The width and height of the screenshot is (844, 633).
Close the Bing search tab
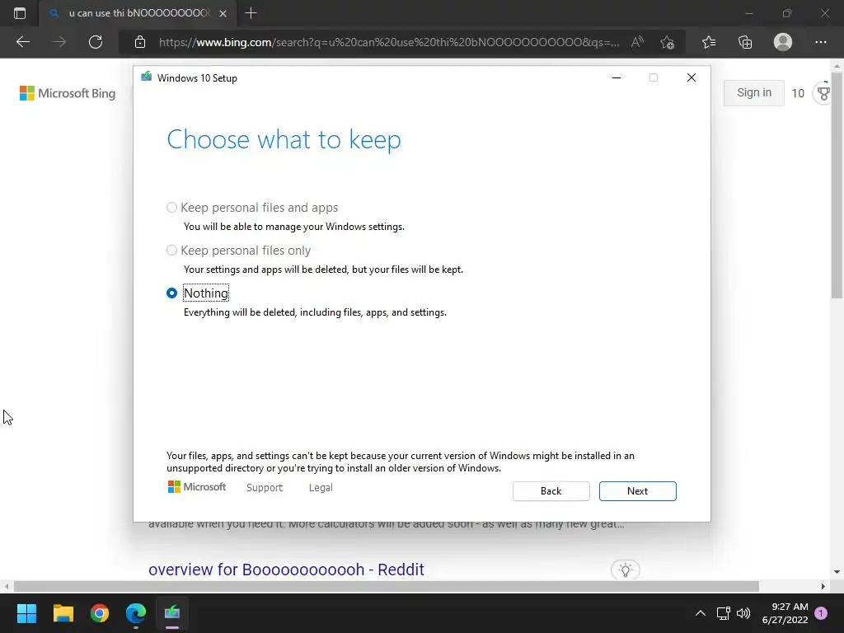223,13
